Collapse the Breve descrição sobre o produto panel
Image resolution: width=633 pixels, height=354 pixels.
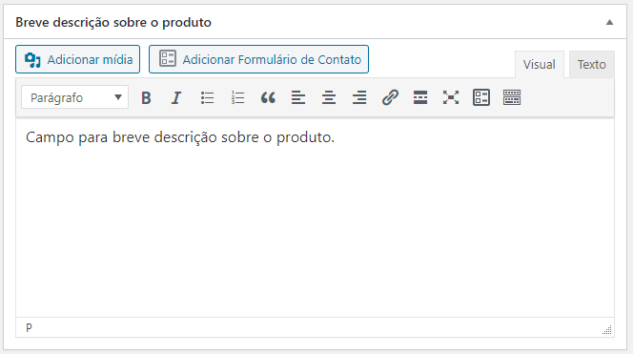point(609,22)
